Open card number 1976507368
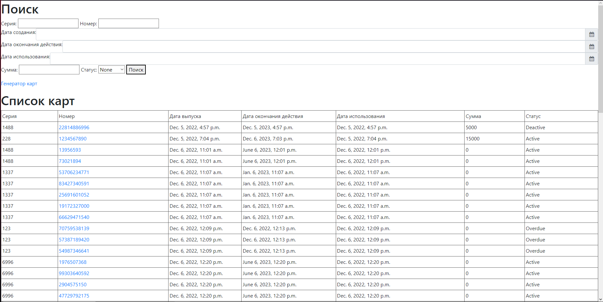 point(73,262)
